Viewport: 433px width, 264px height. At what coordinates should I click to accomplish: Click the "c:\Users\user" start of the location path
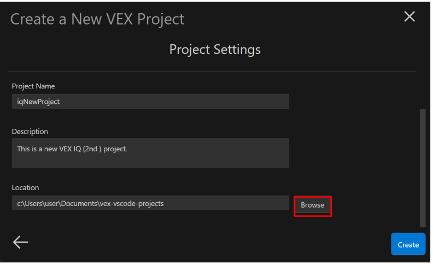tap(37, 203)
